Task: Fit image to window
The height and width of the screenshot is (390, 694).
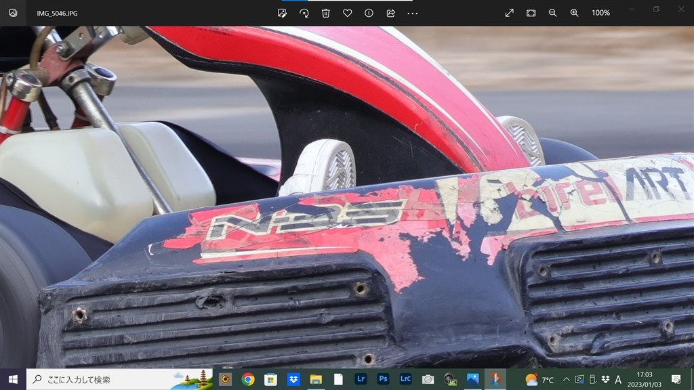Action: pos(531,13)
